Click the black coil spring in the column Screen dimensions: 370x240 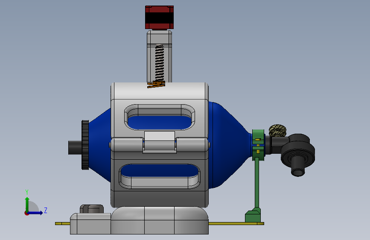click(160, 63)
